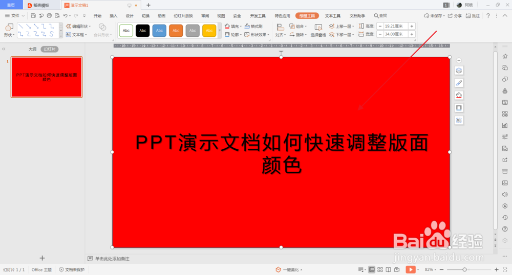Image resolution: width=512 pixels, height=275 pixels.
Task: Open the 下移一层 send backward dropdown
Action: 342,35
